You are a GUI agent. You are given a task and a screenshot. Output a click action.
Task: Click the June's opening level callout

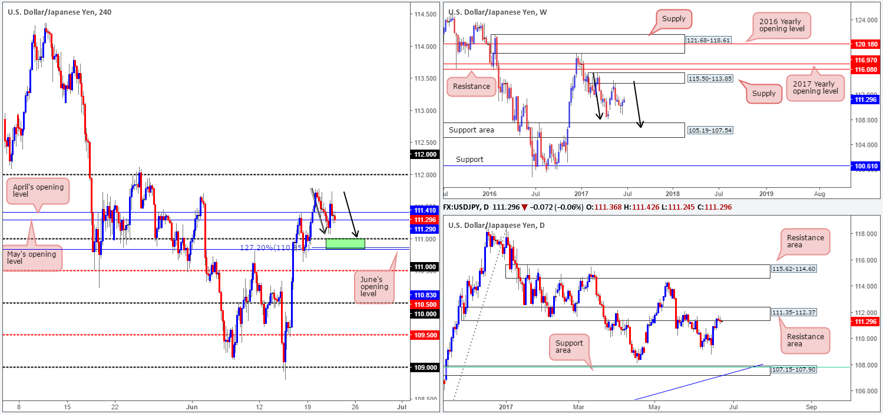[373, 287]
